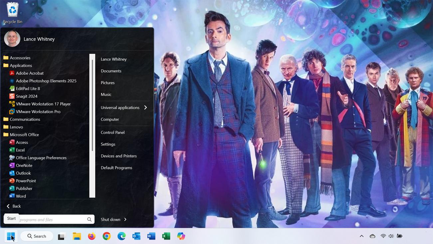Expand the Communications folder
Screen dimensions: 433x244
(x=22, y=119)
